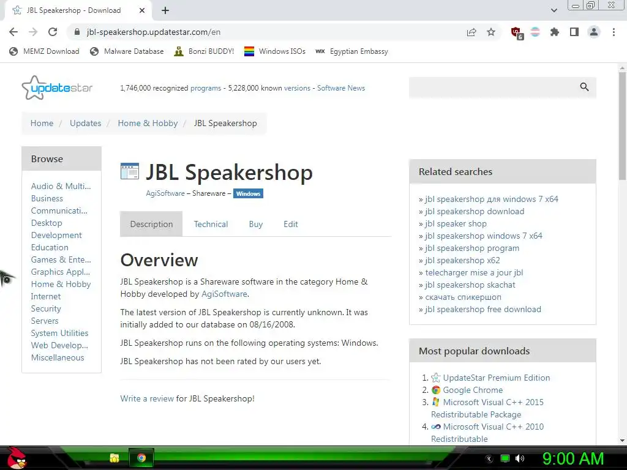Toggle the browser side panel icon
The width and height of the screenshot is (627, 470).
tap(574, 32)
